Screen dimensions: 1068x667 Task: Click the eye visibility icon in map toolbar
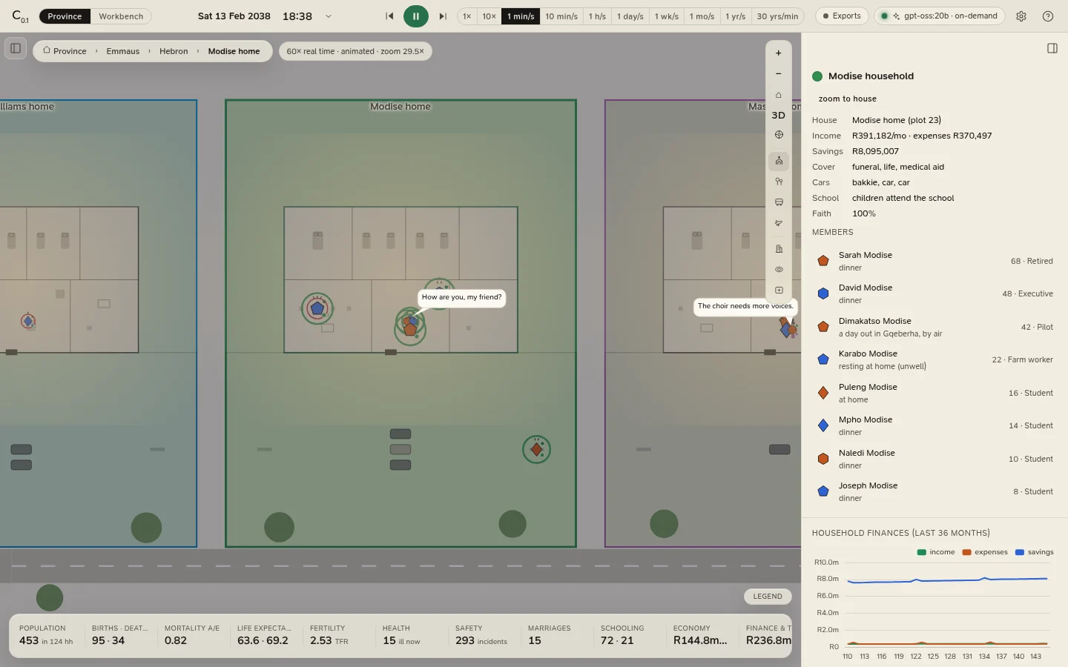pos(779,270)
